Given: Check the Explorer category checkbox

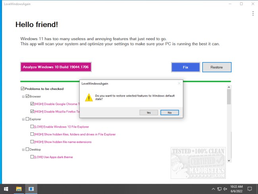Looking at the screenshot, I should tap(27, 119).
